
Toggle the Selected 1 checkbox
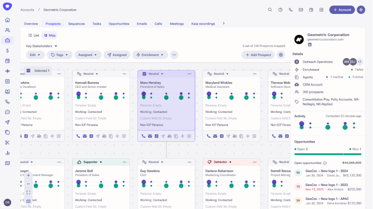coord(28,70)
